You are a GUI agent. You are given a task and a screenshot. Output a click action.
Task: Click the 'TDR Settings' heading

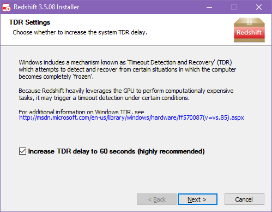[x=29, y=22]
